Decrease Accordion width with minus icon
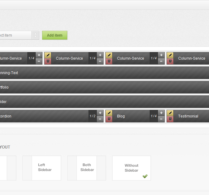 tap(100, 119)
